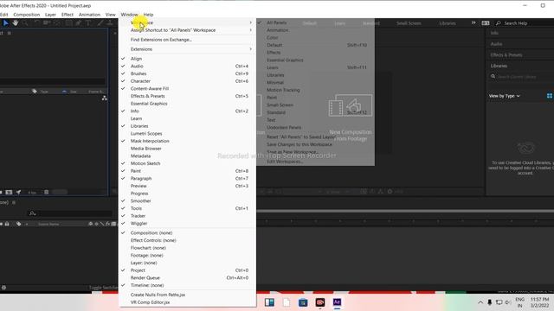Open Project panel hamburger menu
This screenshot has height=311, width=554.
click(10, 33)
